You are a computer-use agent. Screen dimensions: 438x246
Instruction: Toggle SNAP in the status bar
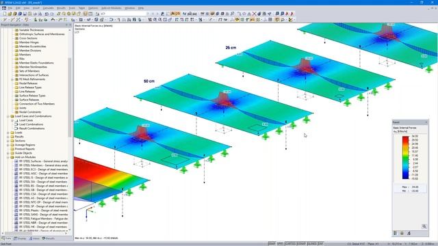272,244
